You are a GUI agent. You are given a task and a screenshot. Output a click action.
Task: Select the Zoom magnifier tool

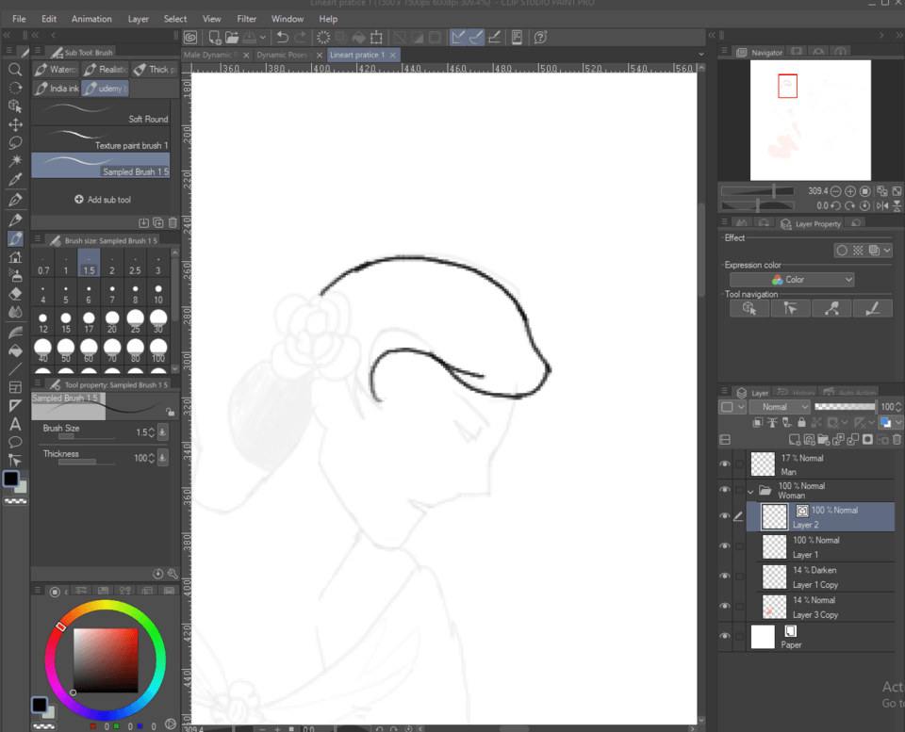(x=15, y=70)
